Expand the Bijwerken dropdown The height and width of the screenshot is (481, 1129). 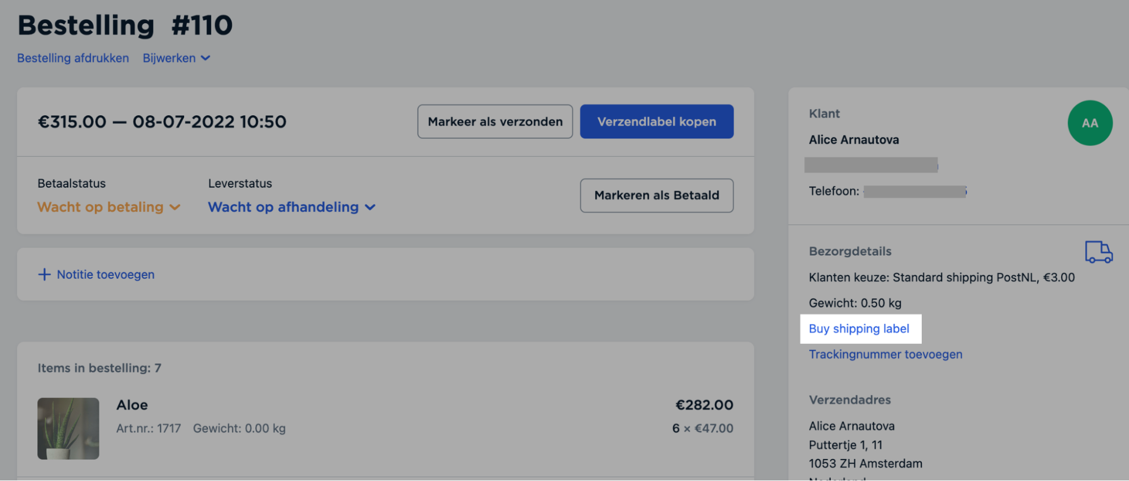176,58
